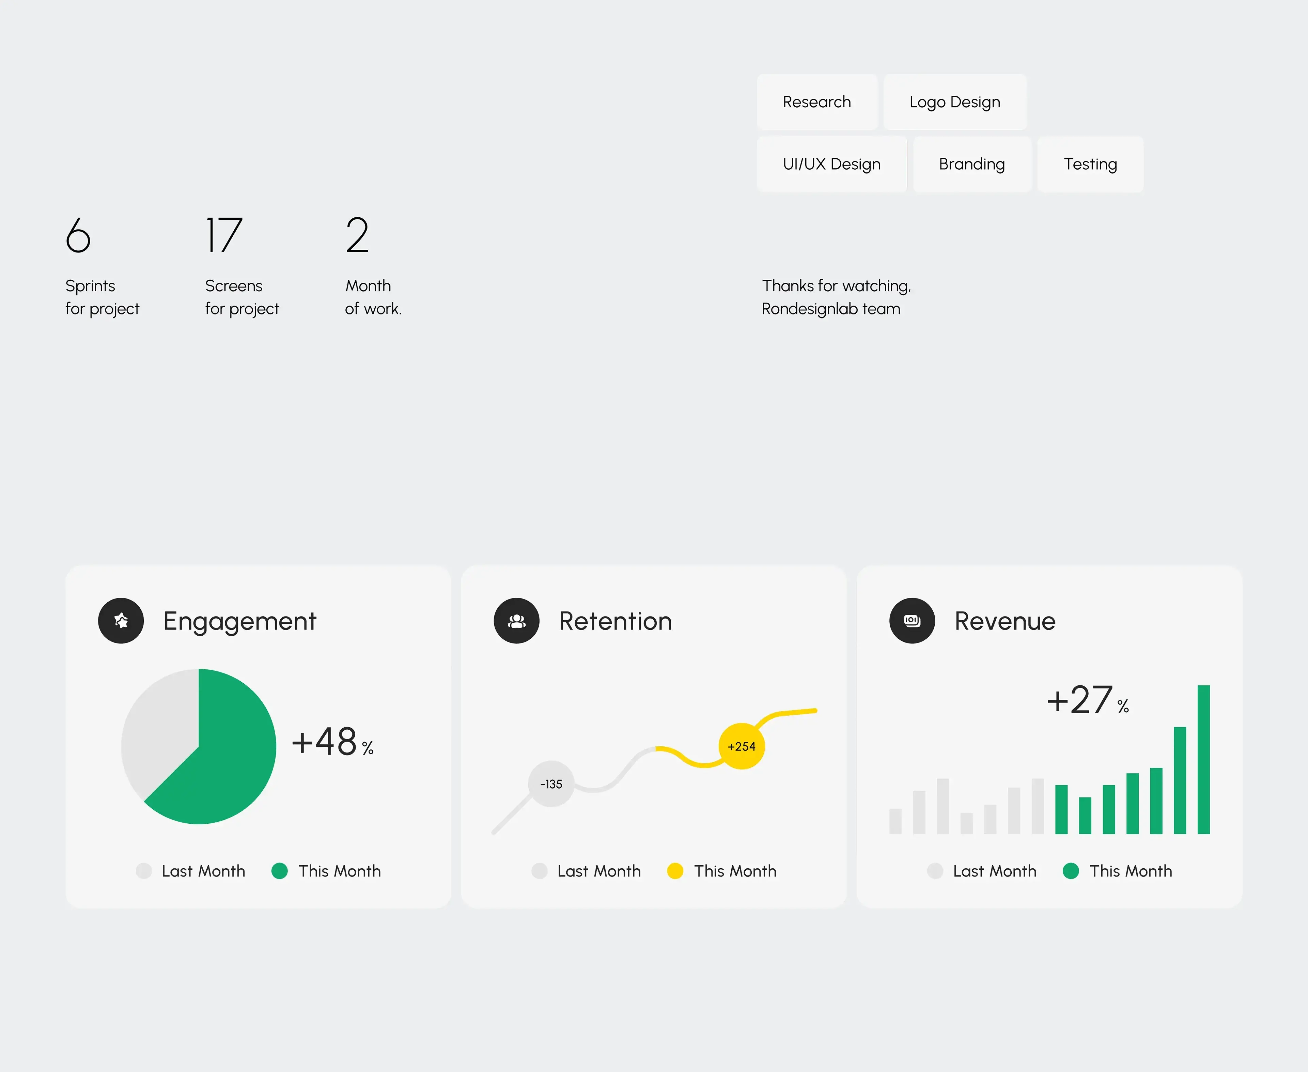Select the UI/UX Design tag

click(x=831, y=164)
